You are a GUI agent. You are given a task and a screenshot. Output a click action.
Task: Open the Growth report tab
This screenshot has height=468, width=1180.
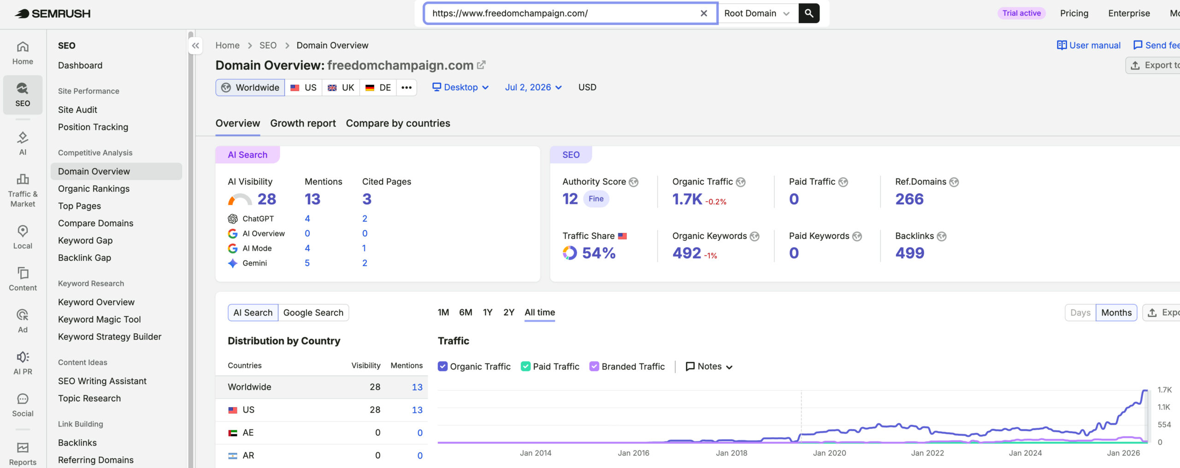point(303,123)
